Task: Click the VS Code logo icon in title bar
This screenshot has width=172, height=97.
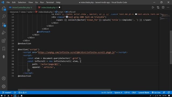Action: [3, 2]
